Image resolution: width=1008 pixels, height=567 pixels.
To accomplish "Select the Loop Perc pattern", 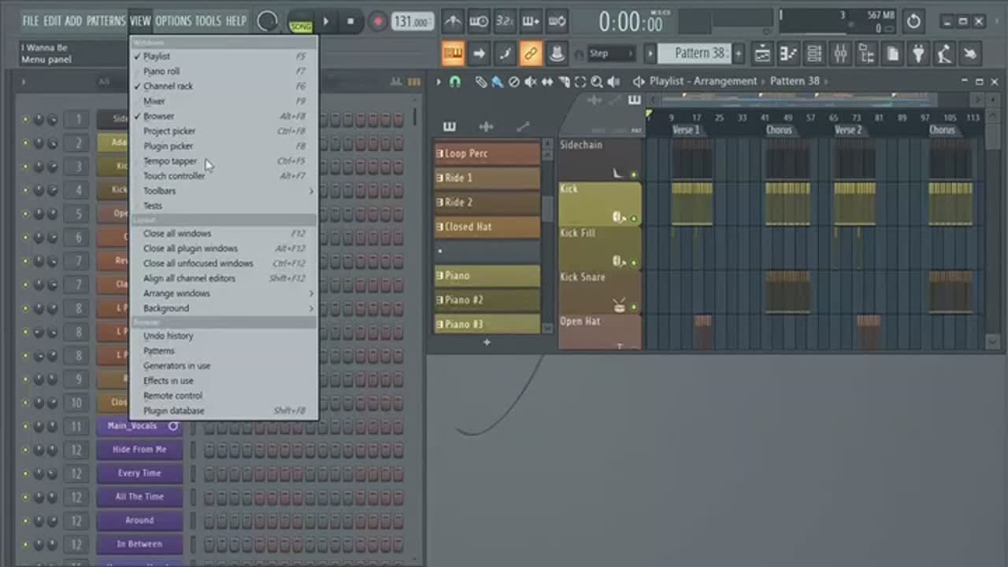I will coord(487,153).
